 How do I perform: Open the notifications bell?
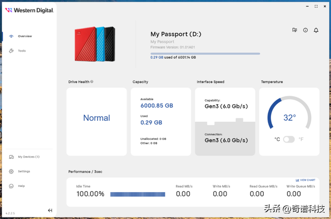pyautogui.click(x=315, y=30)
